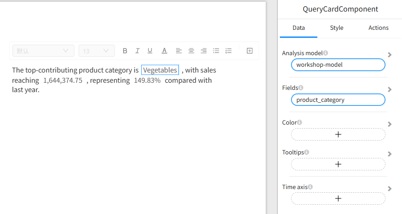Apply bulleted list formatting

point(216,51)
